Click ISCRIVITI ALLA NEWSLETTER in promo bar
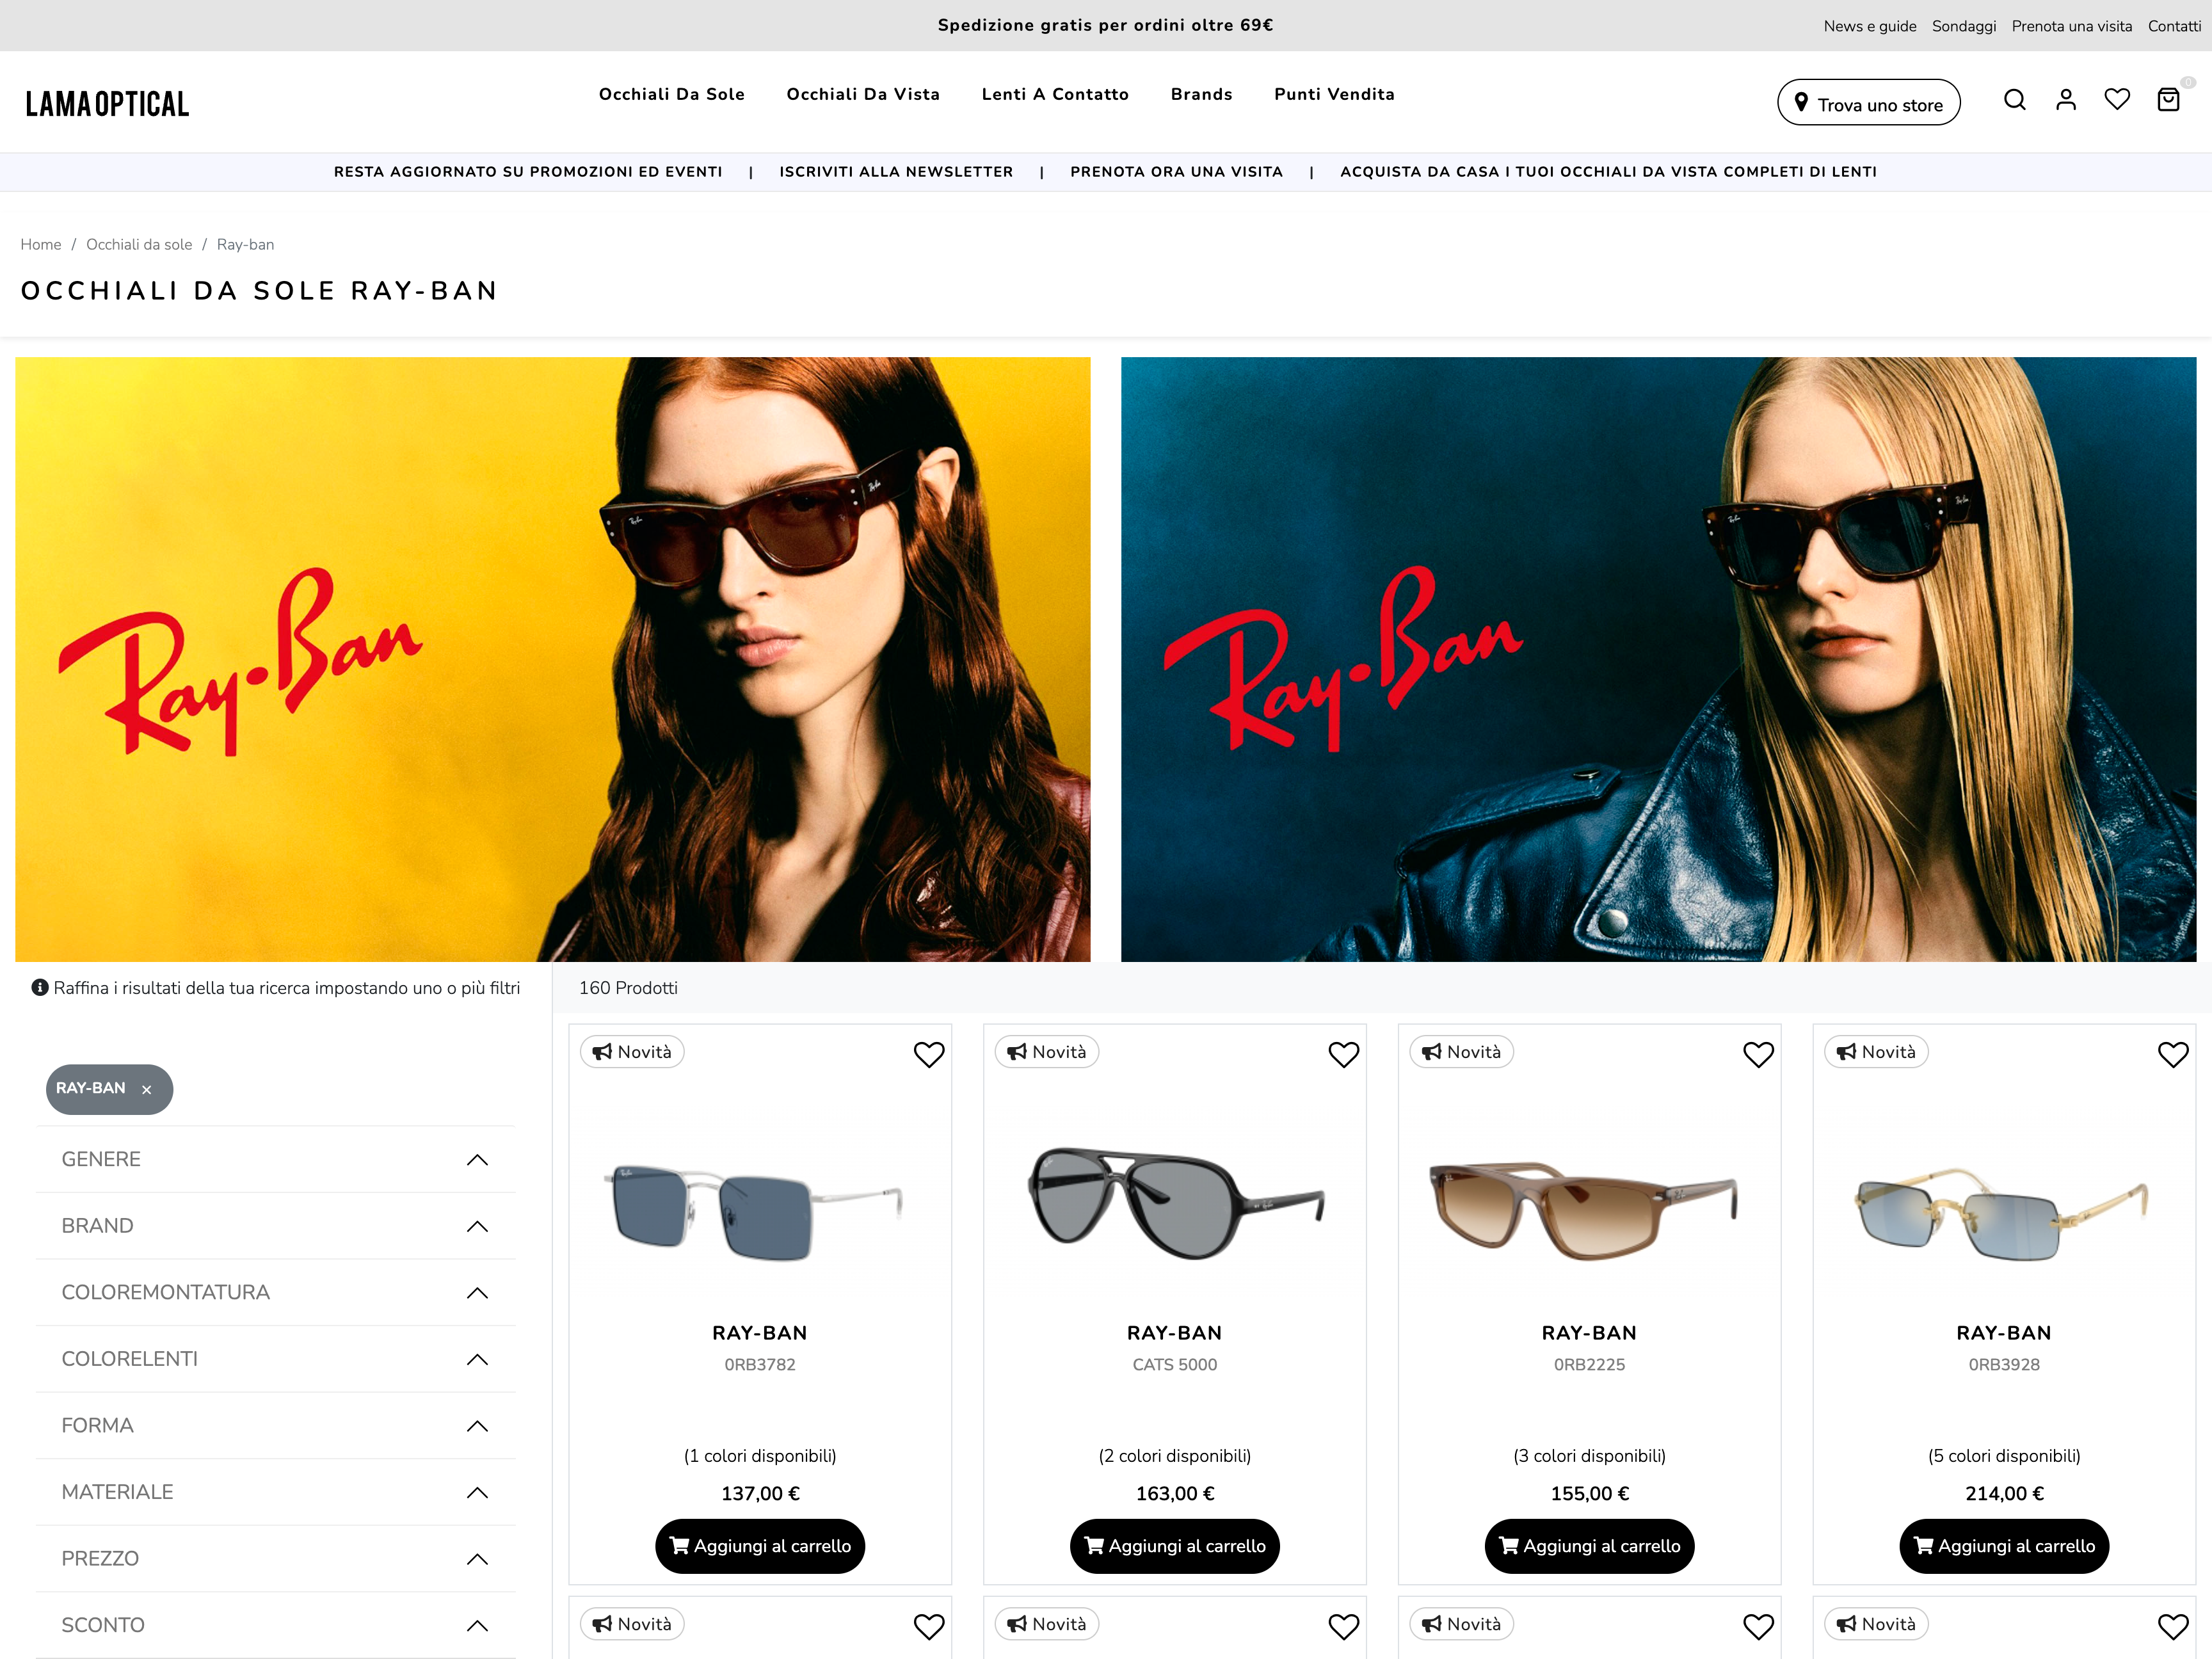Screen dimensions: 2212x1659 coord(896,172)
